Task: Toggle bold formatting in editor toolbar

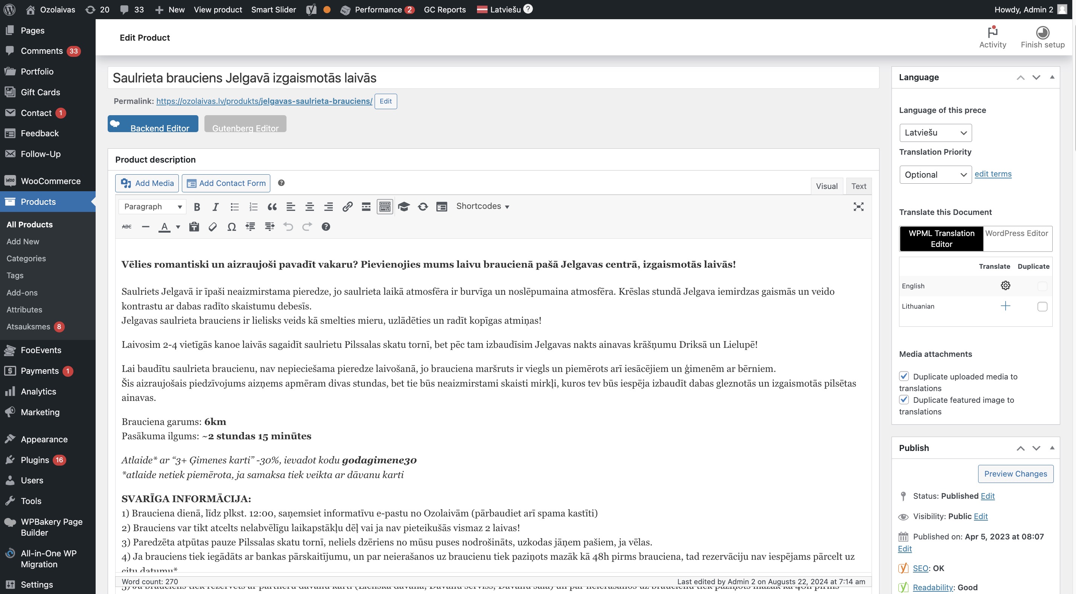Action: tap(197, 207)
